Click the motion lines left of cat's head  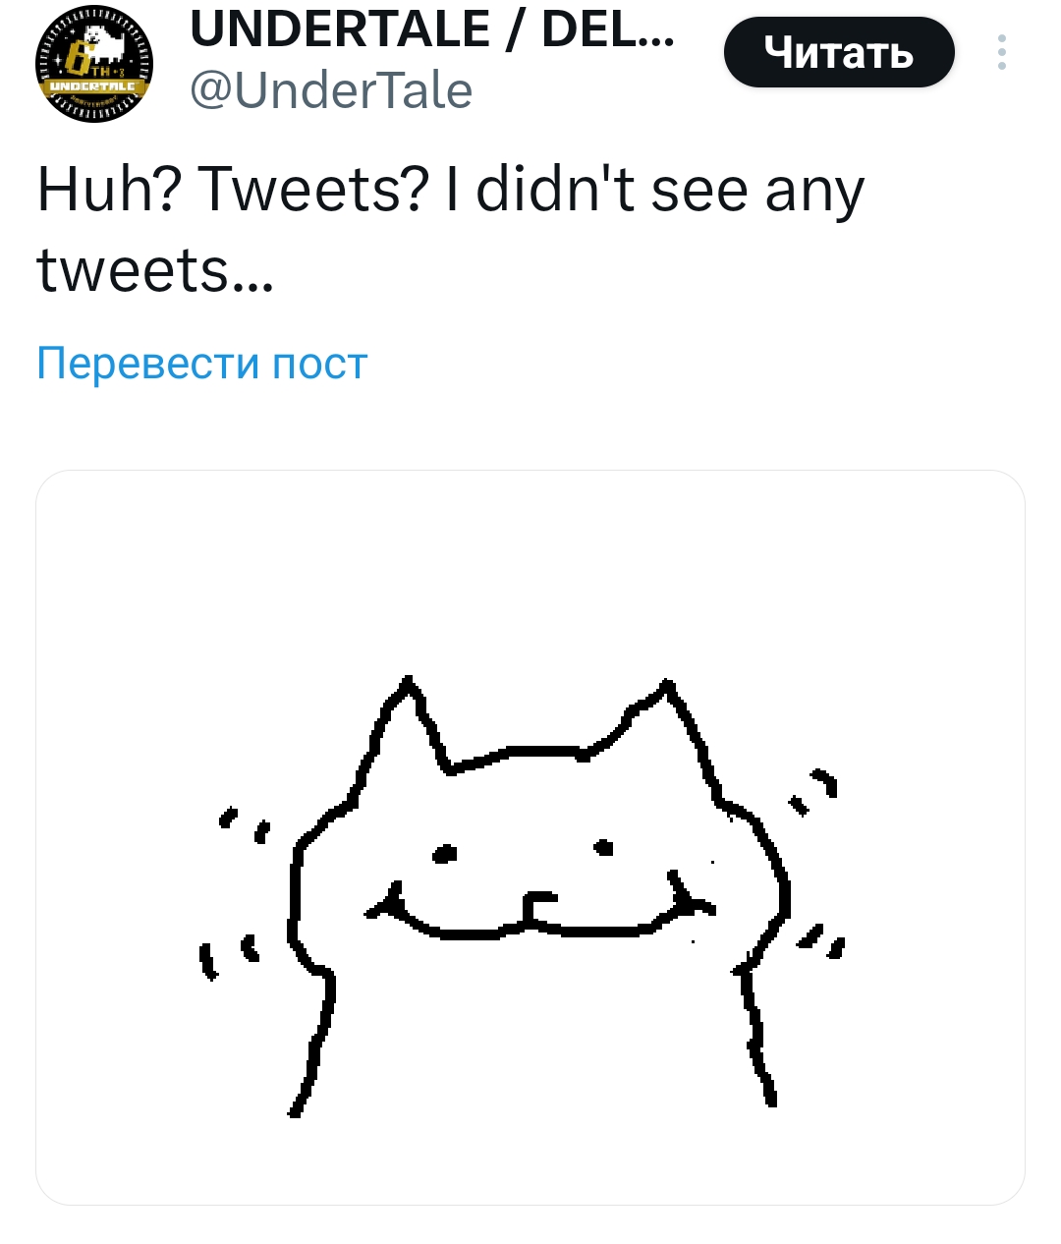tap(243, 823)
